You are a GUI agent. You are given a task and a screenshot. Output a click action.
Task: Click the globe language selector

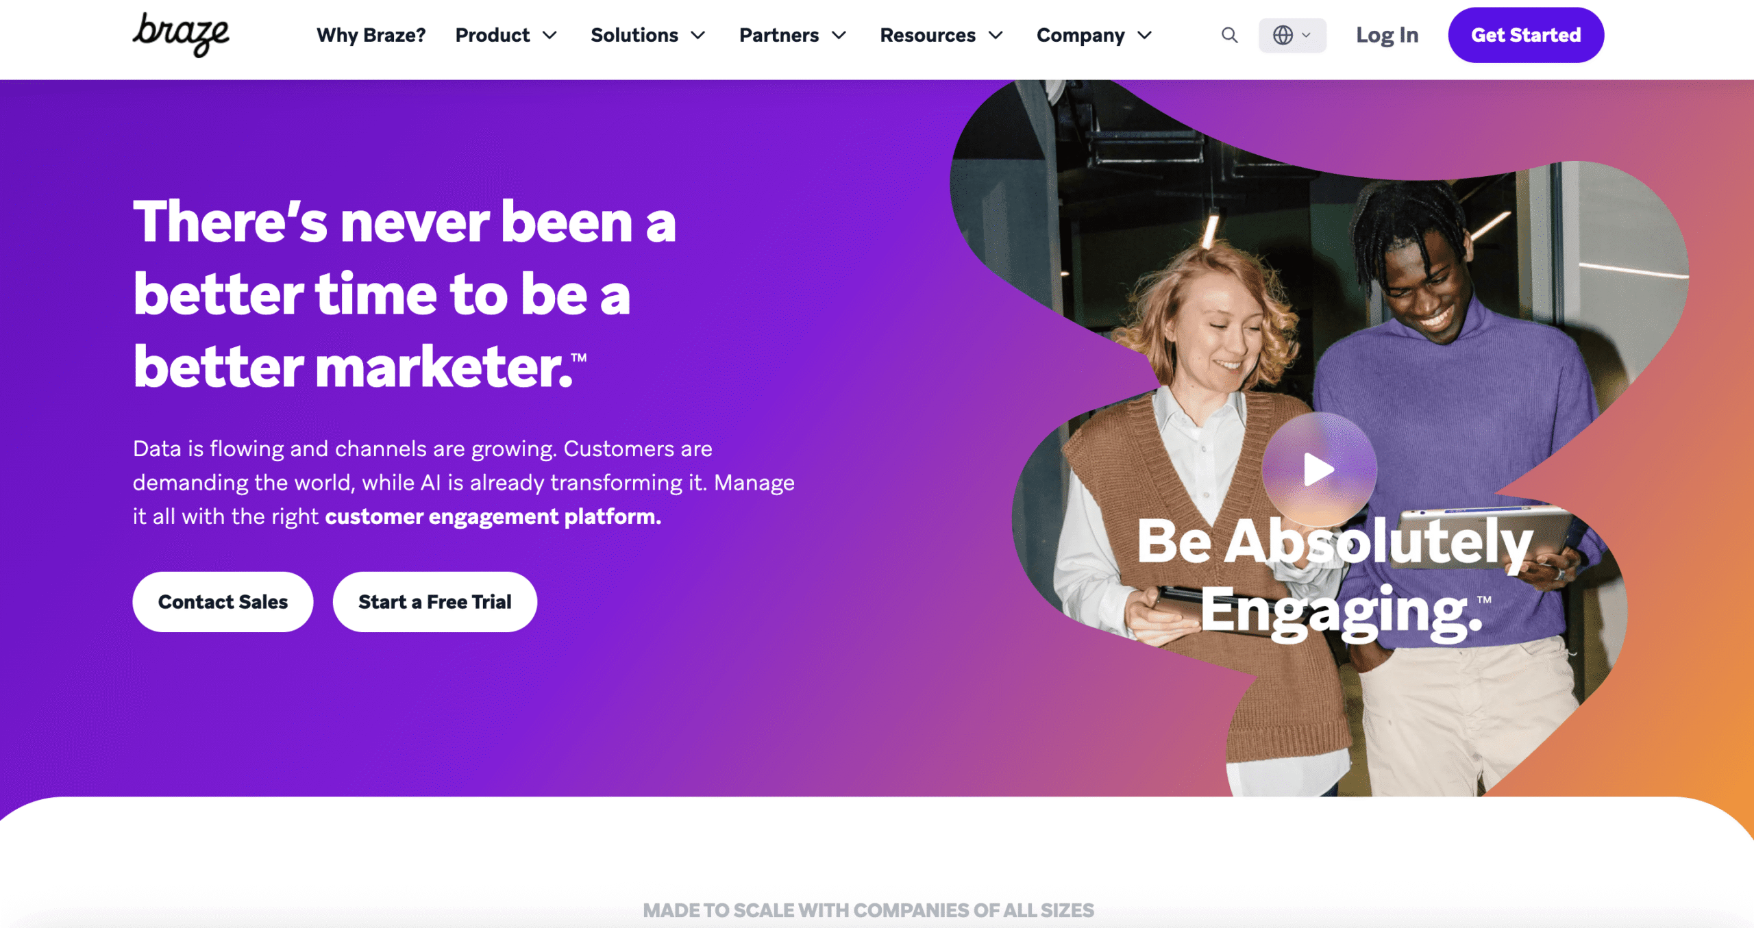tap(1285, 35)
